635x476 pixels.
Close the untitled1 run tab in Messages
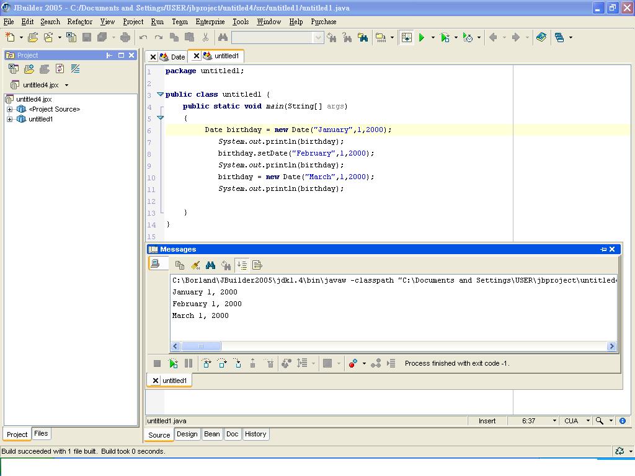tap(156, 381)
